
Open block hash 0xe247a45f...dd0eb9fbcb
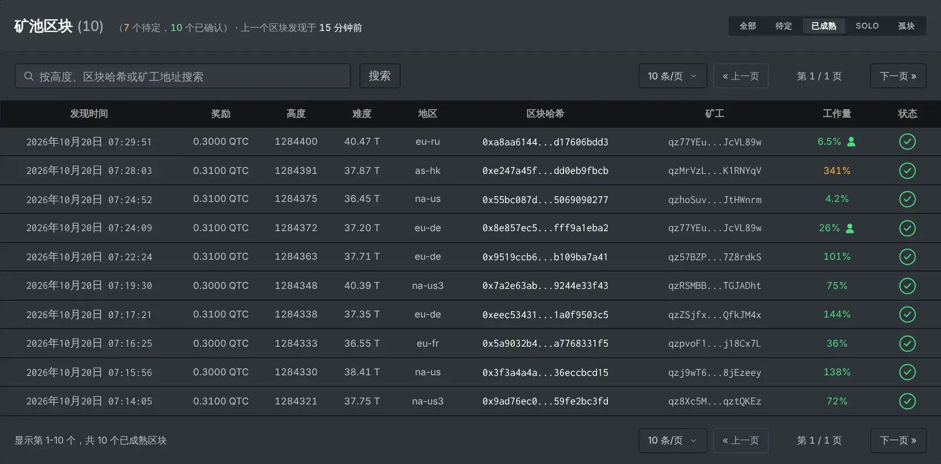(x=545, y=170)
